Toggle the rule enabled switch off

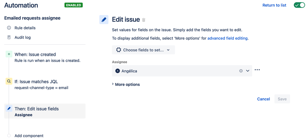(299, 5)
